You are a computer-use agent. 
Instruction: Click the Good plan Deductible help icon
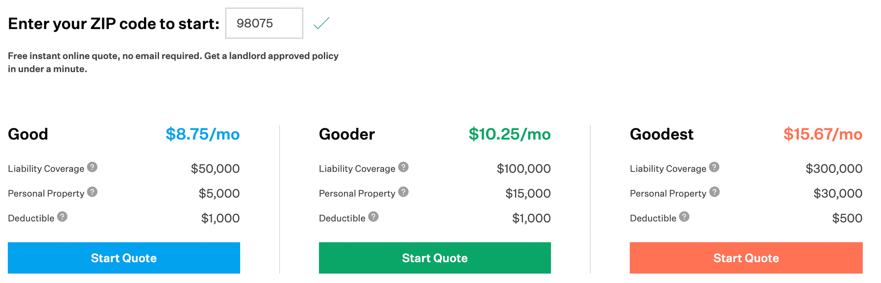coord(62,216)
